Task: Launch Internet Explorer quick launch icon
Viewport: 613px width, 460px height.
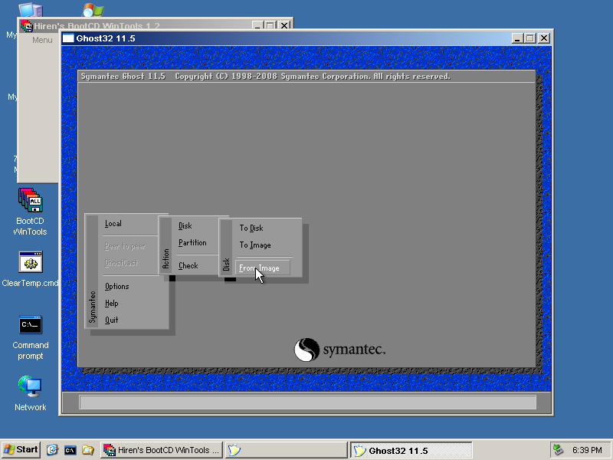Action: (52, 450)
